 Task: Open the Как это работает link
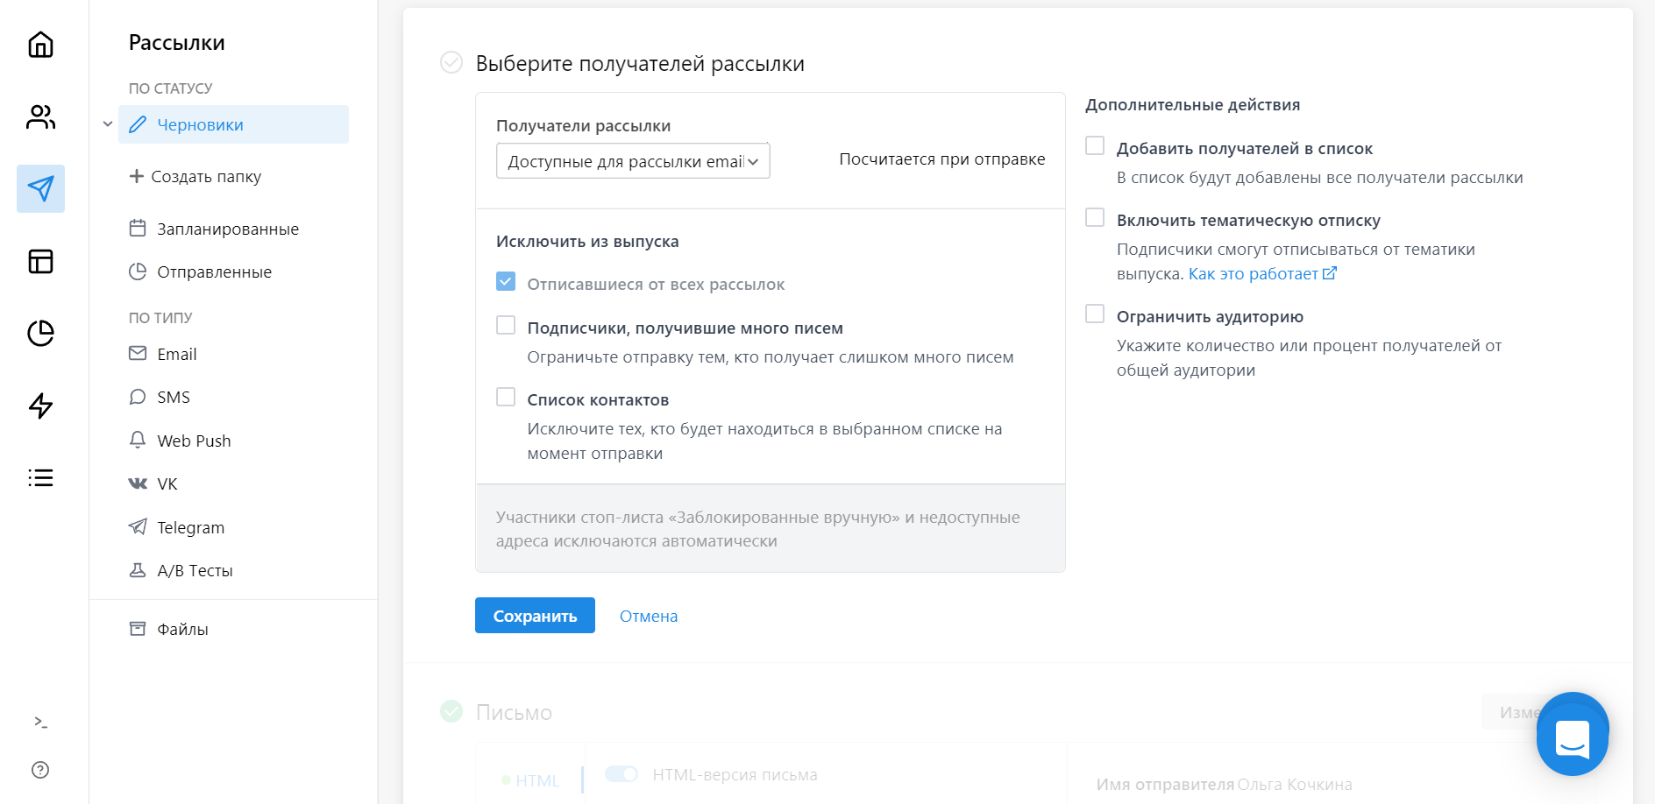click(1253, 273)
